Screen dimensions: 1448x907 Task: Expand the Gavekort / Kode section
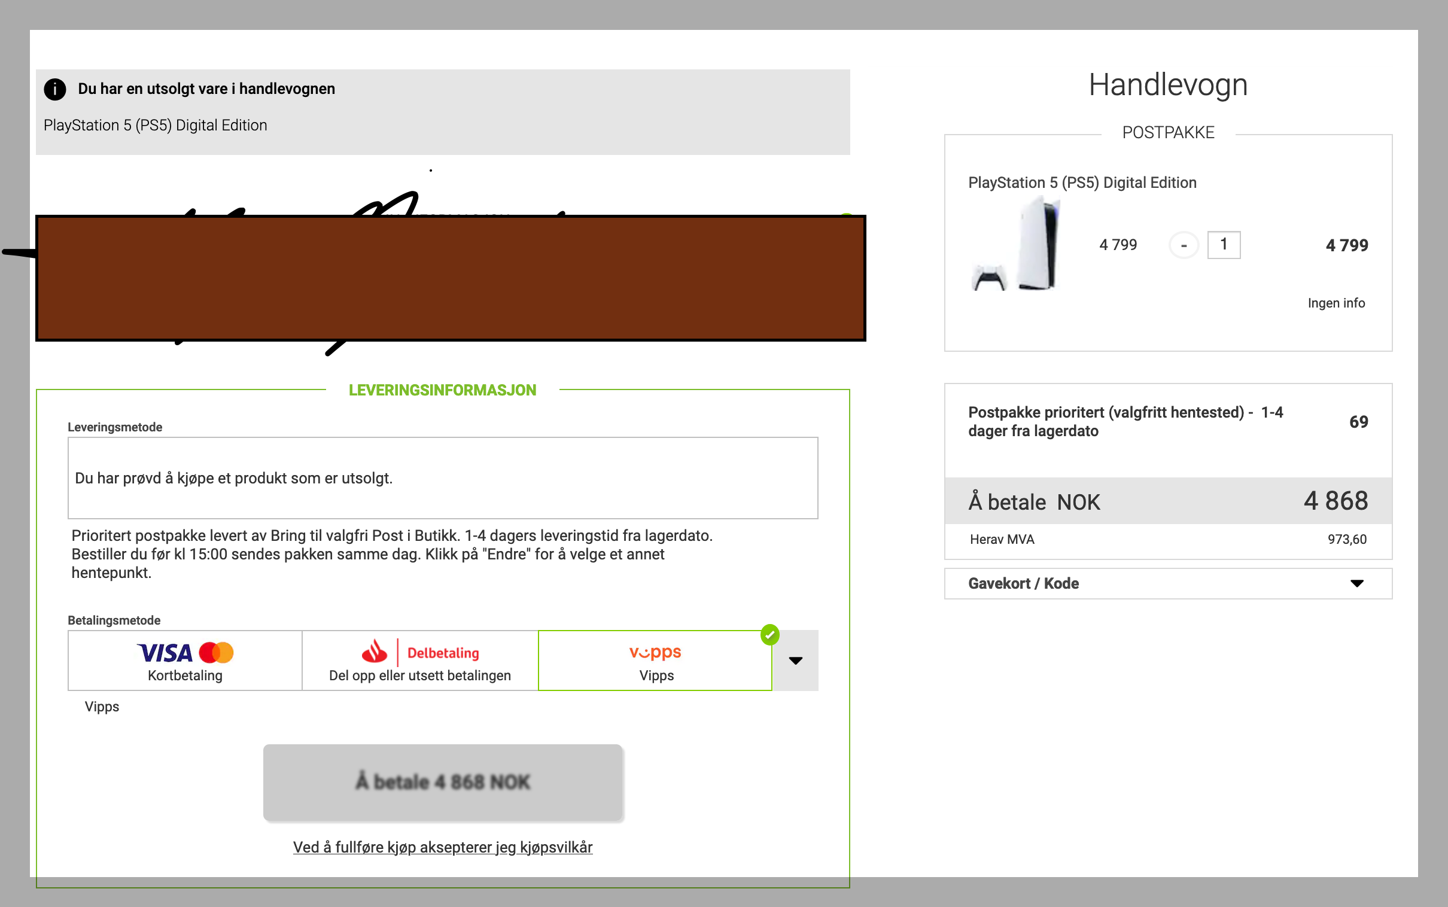pyautogui.click(x=1168, y=584)
